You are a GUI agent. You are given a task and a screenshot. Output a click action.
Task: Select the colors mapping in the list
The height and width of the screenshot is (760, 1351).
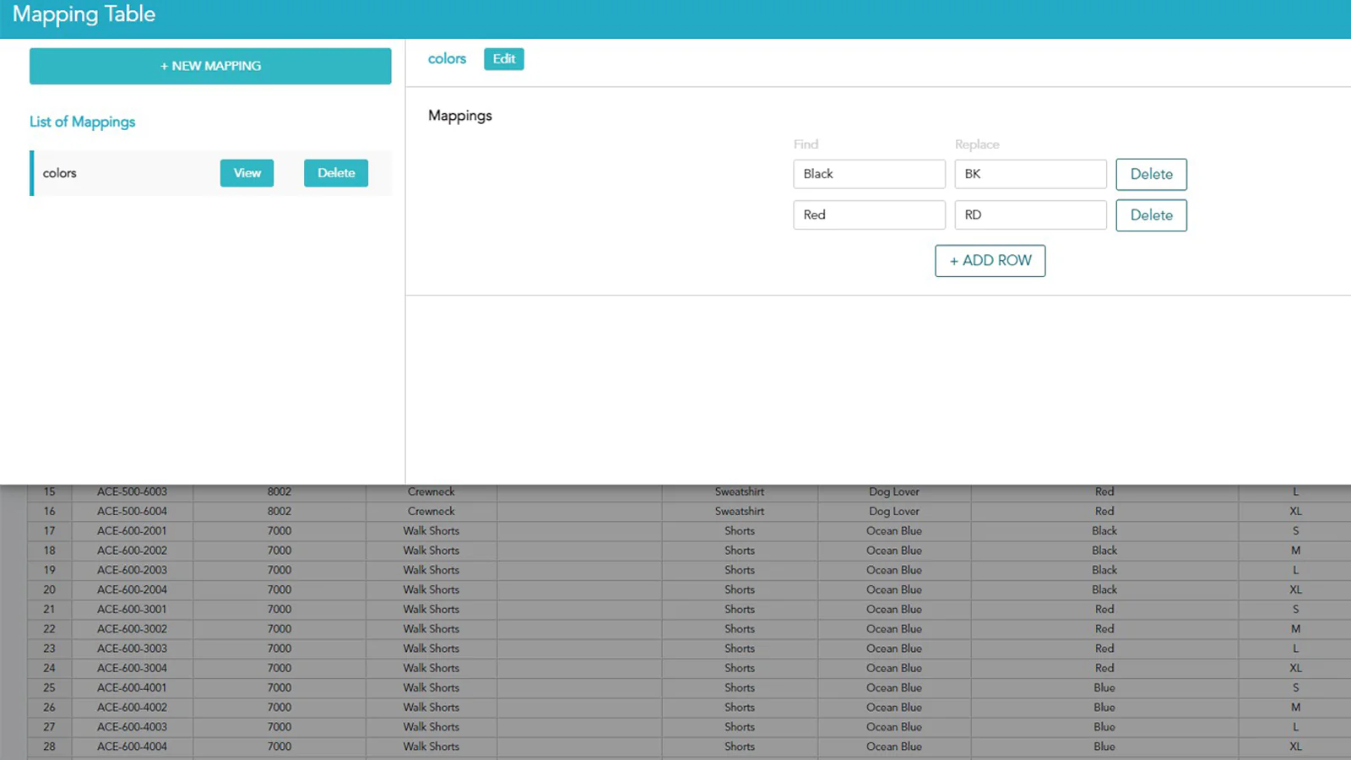click(x=60, y=173)
